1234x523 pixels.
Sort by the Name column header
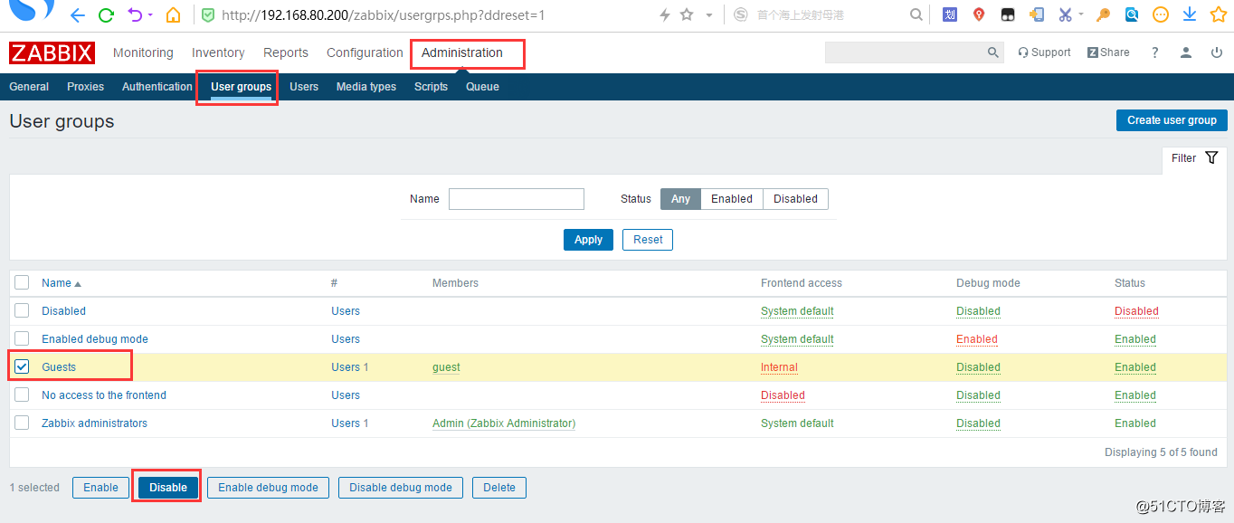[x=55, y=282]
